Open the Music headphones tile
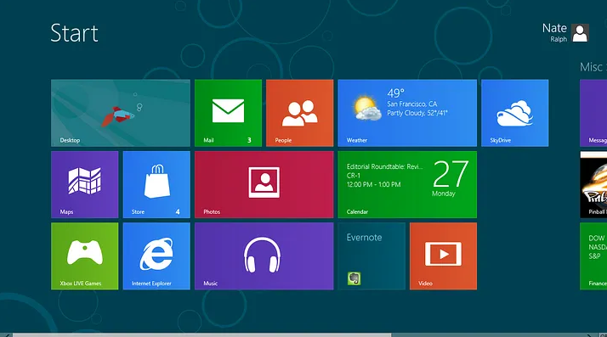607x337 pixels. [x=264, y=256]
